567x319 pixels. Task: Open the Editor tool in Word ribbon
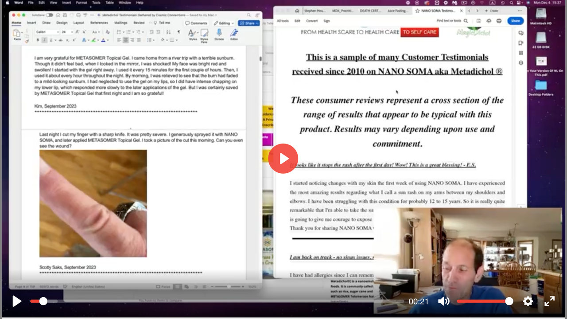(x=234, y=34)
